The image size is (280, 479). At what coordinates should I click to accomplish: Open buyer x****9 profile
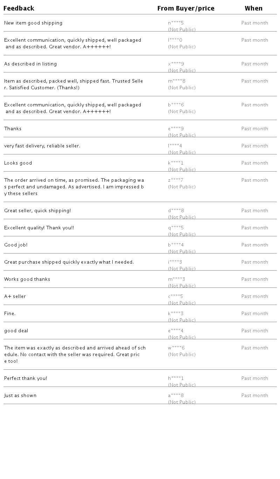click(x=176, y=64)
